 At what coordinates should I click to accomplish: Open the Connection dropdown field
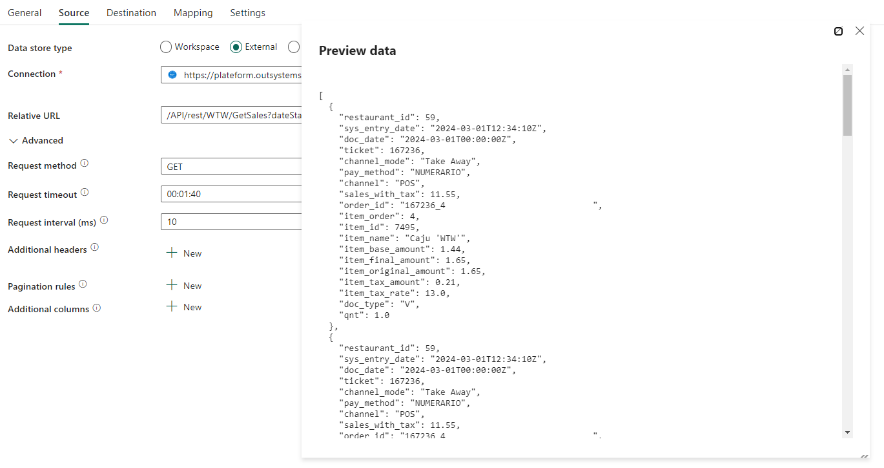tap(231, 75)
